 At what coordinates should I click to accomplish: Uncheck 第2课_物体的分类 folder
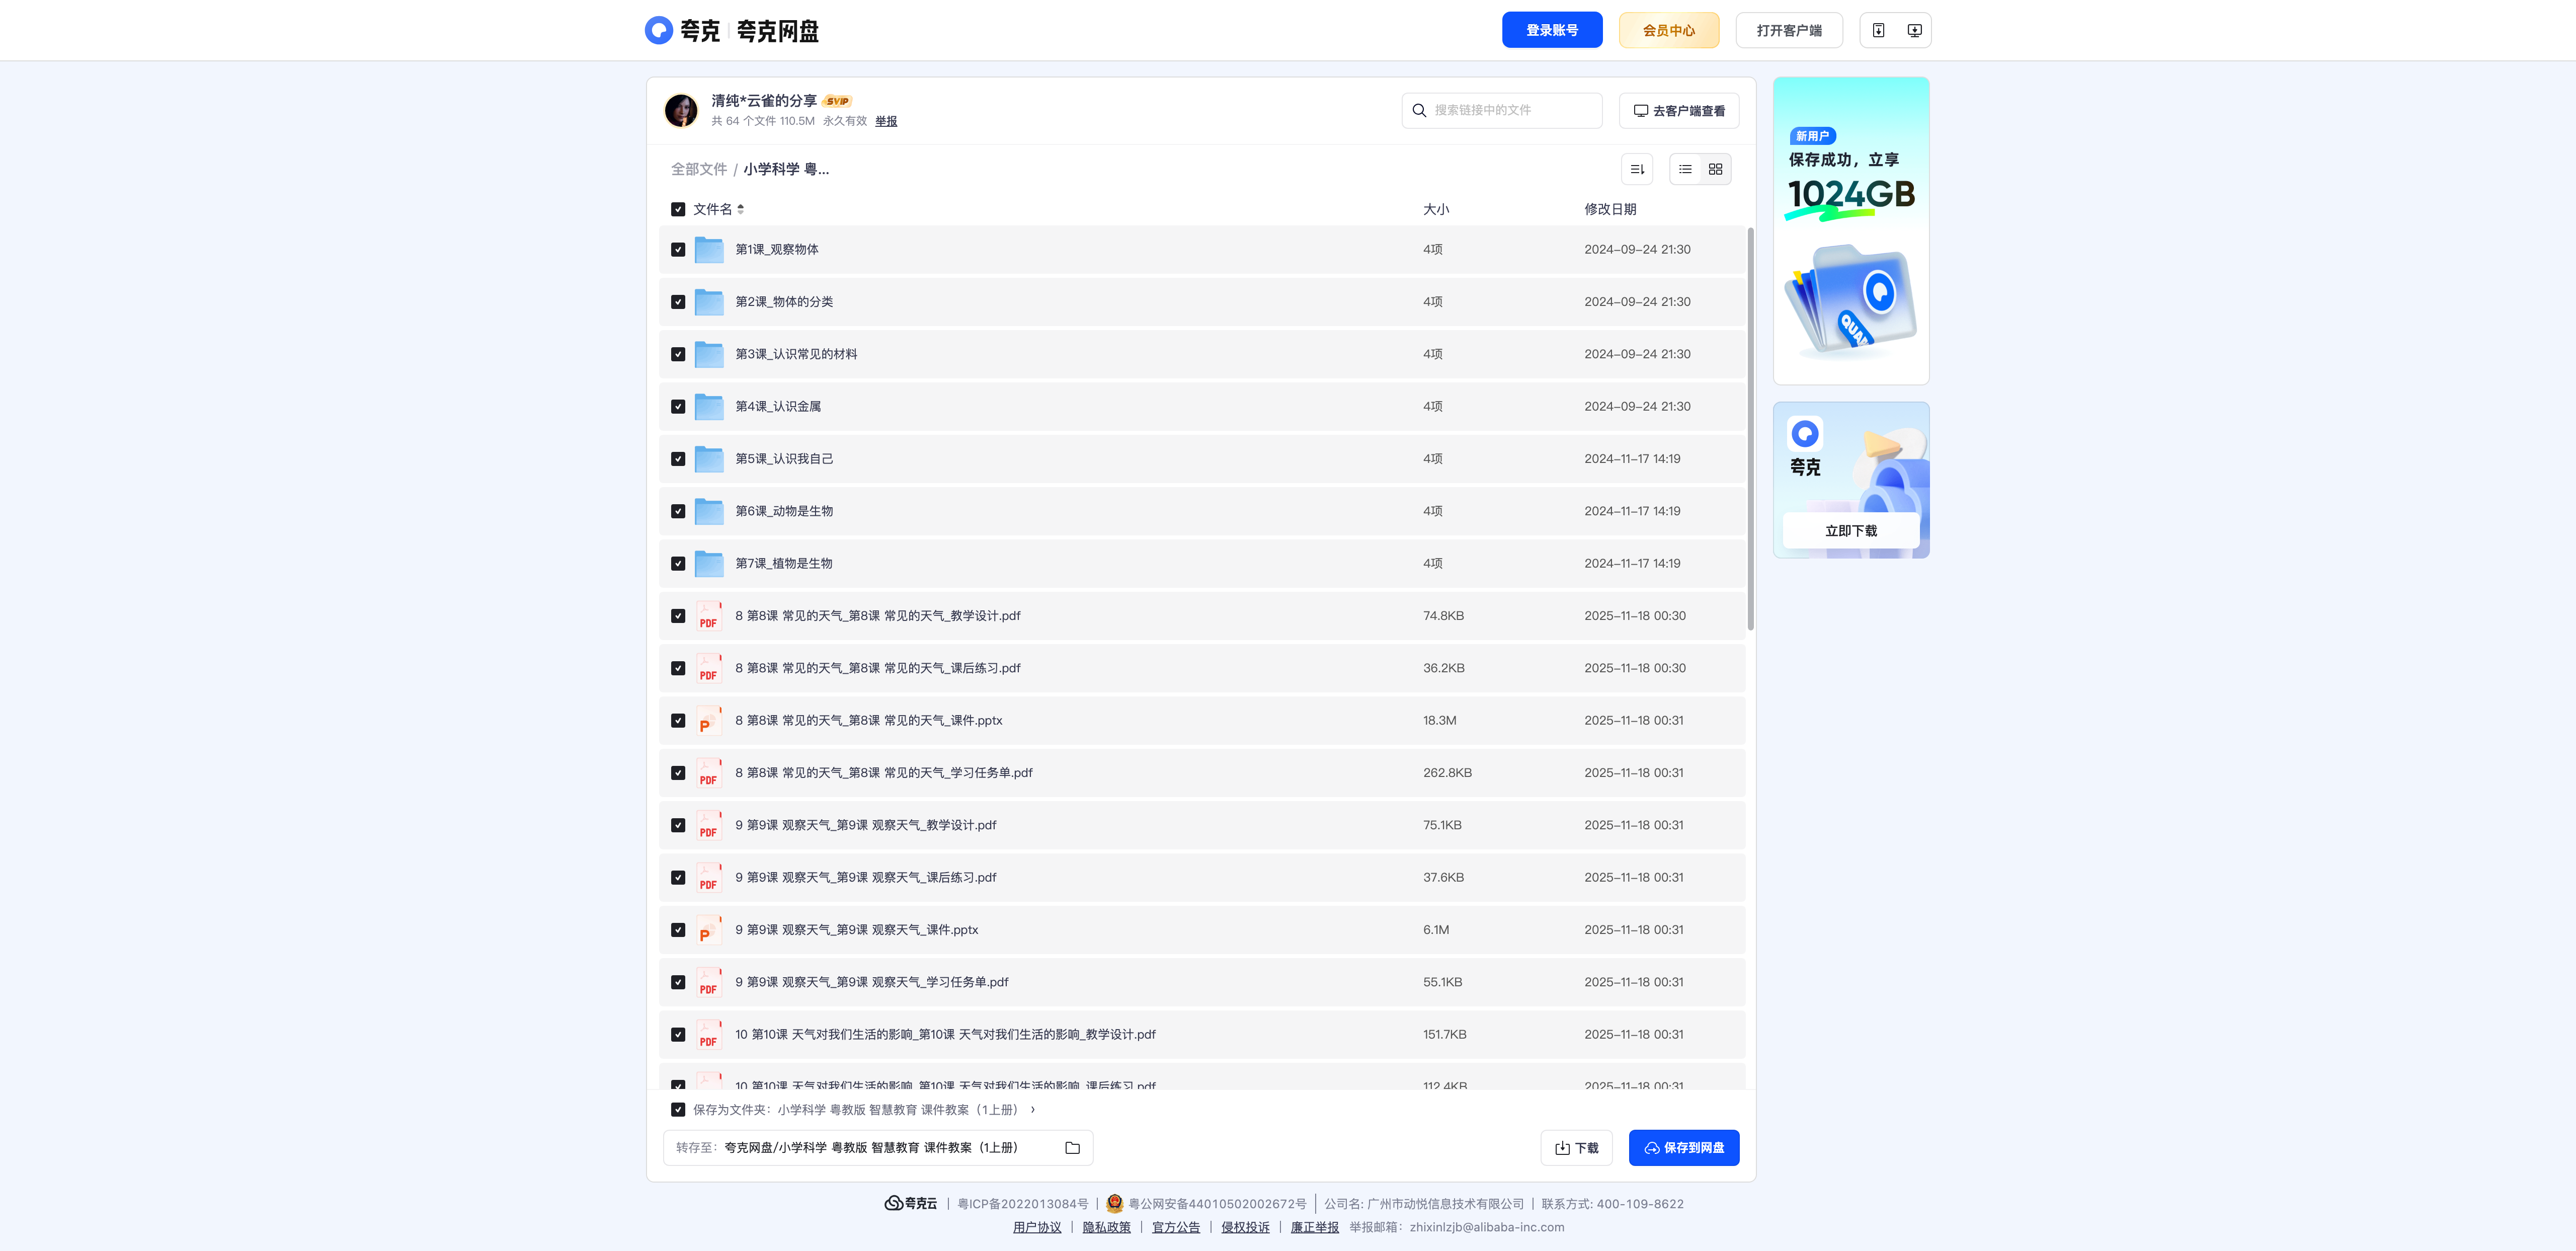[678, 302]
